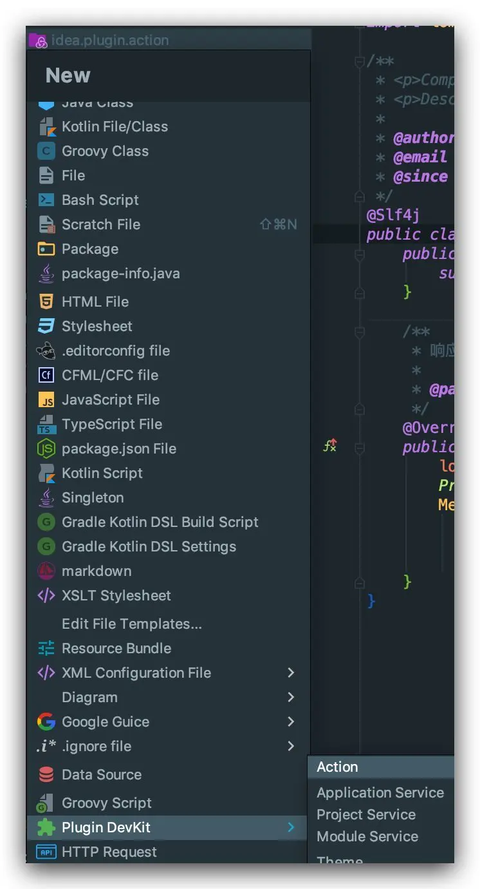Viewport: 480px width, 889px height.
Task: Open Edit File Templates...
Action: pos(131,624)
